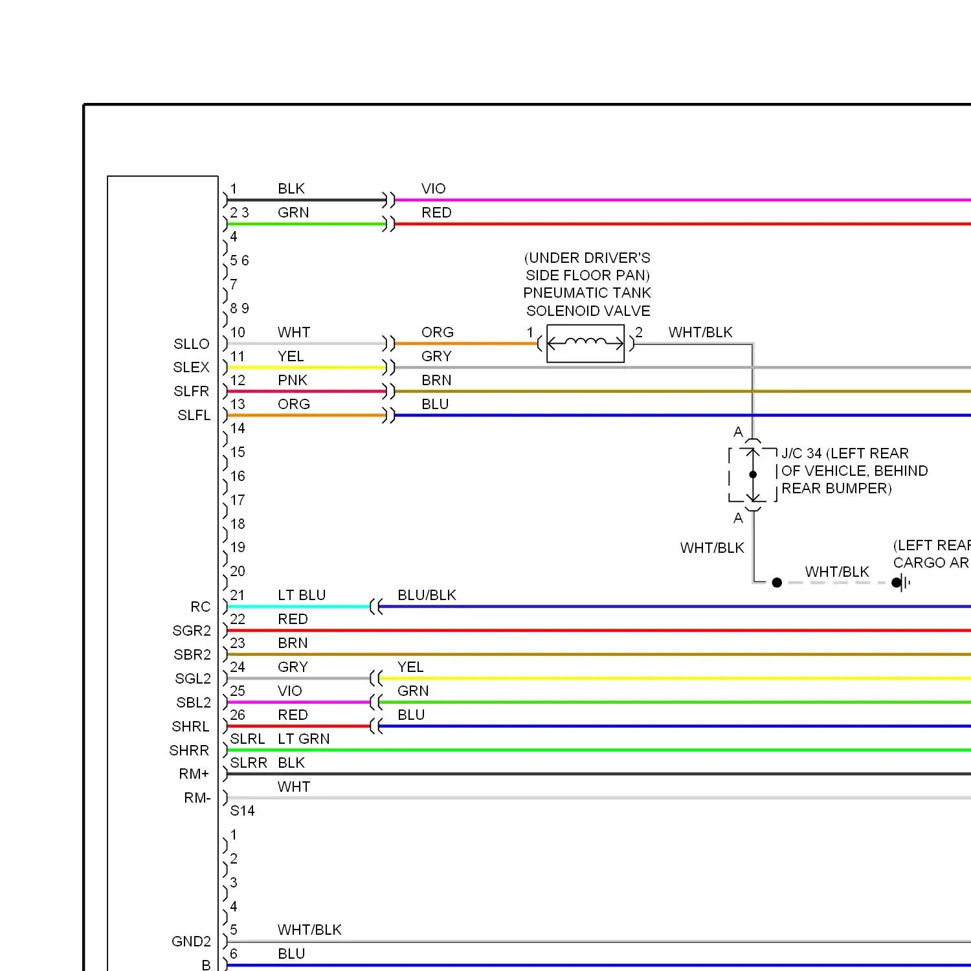Select the BLK label beside SLRR
Image resolution: width=971 pixels, height=971 pixels.
(291, 763)
